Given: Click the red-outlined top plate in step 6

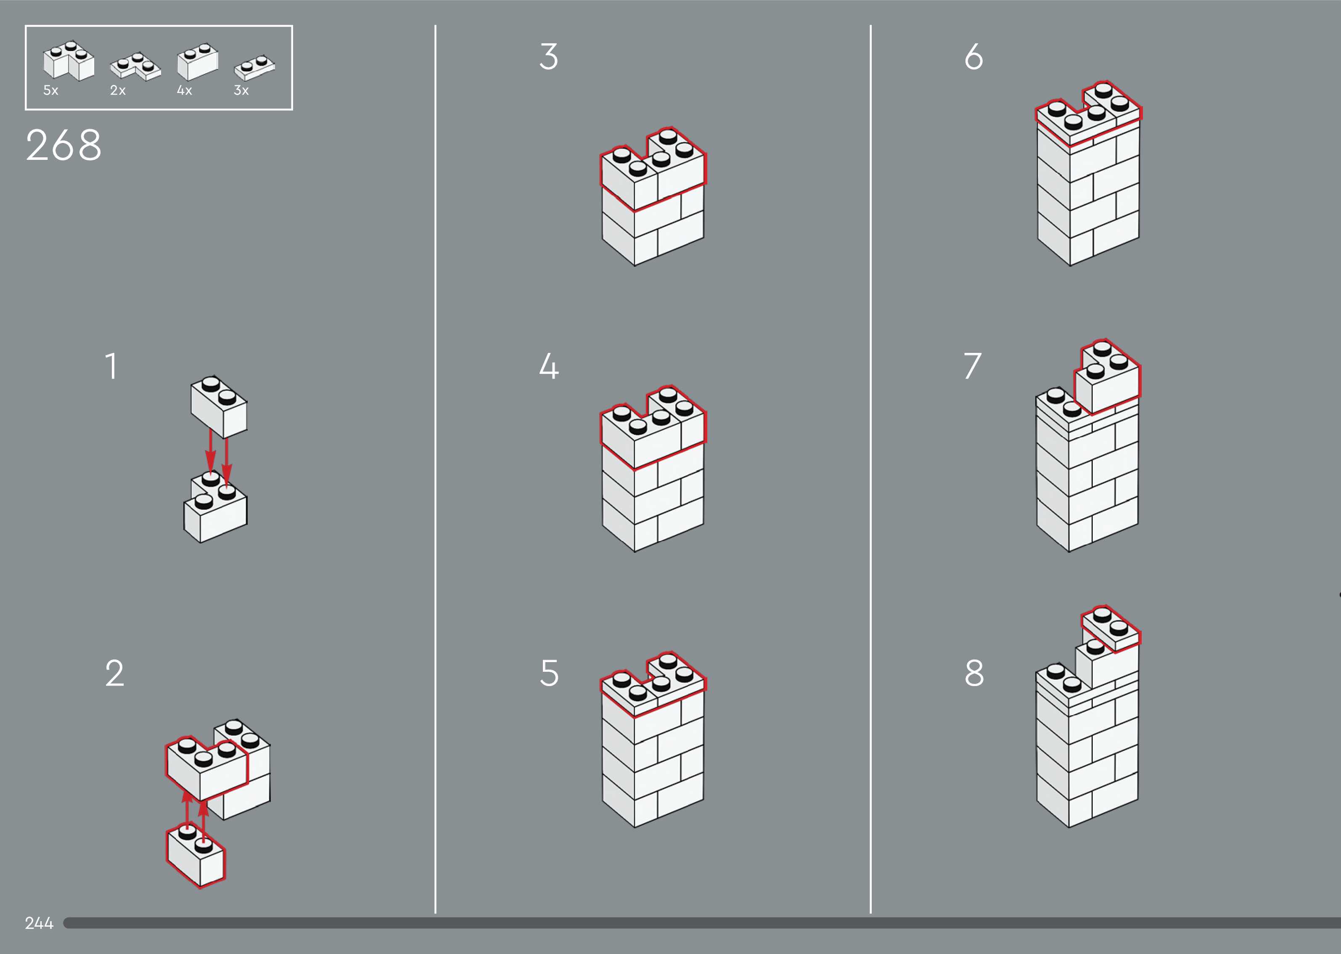Looking at the screenshot, I should tap(1088, 114).
